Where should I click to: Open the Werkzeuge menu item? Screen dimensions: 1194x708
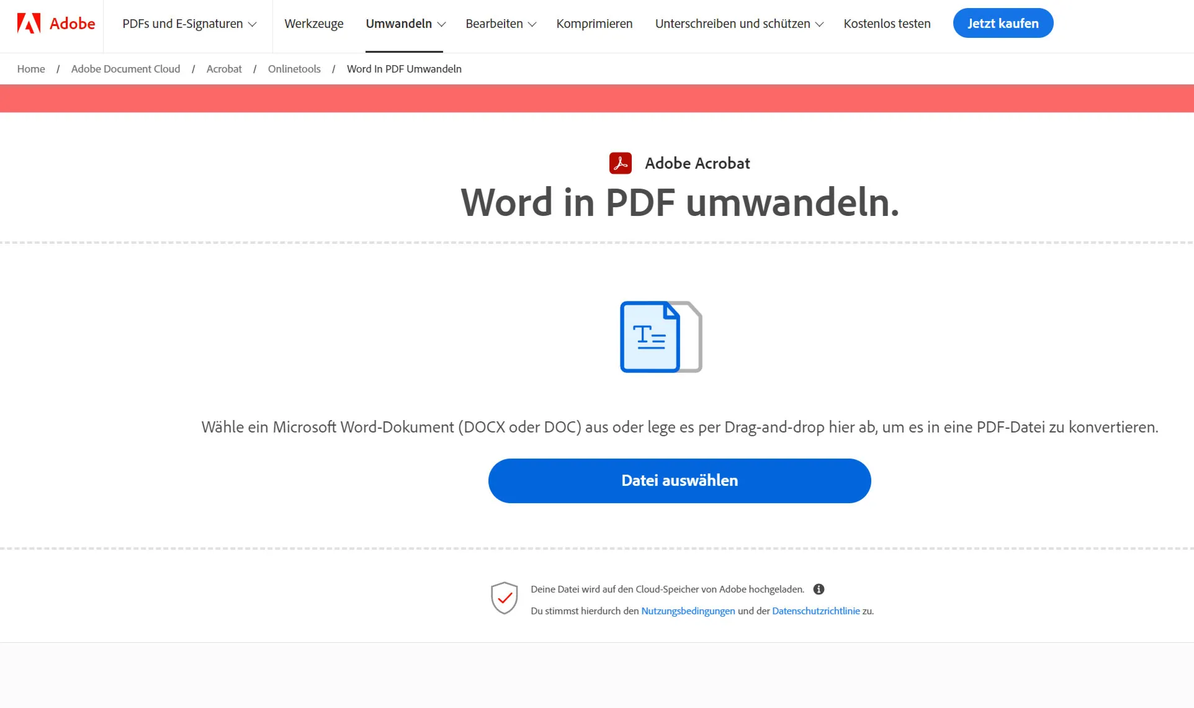314,24
